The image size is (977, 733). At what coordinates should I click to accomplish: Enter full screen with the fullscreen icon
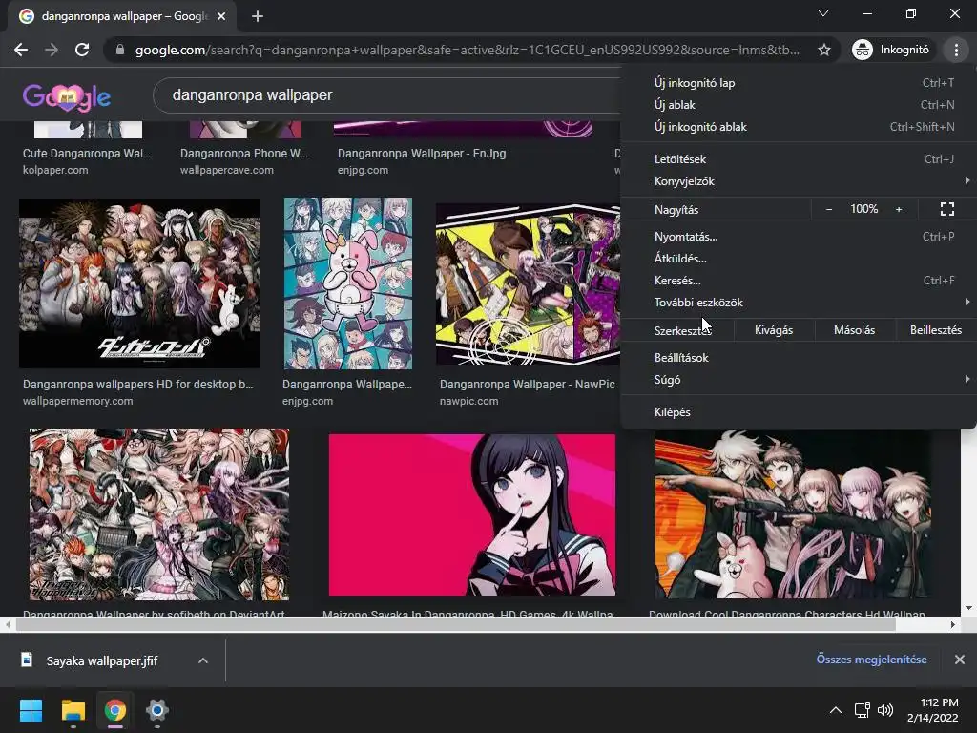(x=947, y=209)
